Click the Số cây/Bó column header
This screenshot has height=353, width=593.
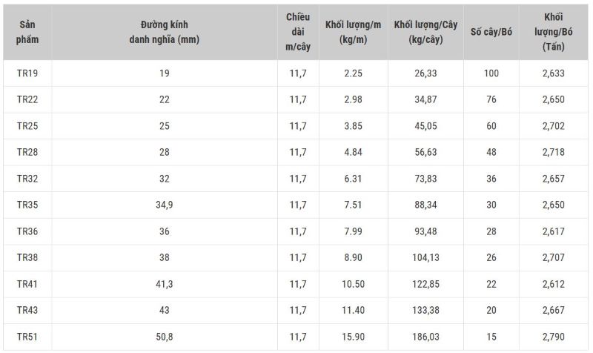[x=491, y=32]
